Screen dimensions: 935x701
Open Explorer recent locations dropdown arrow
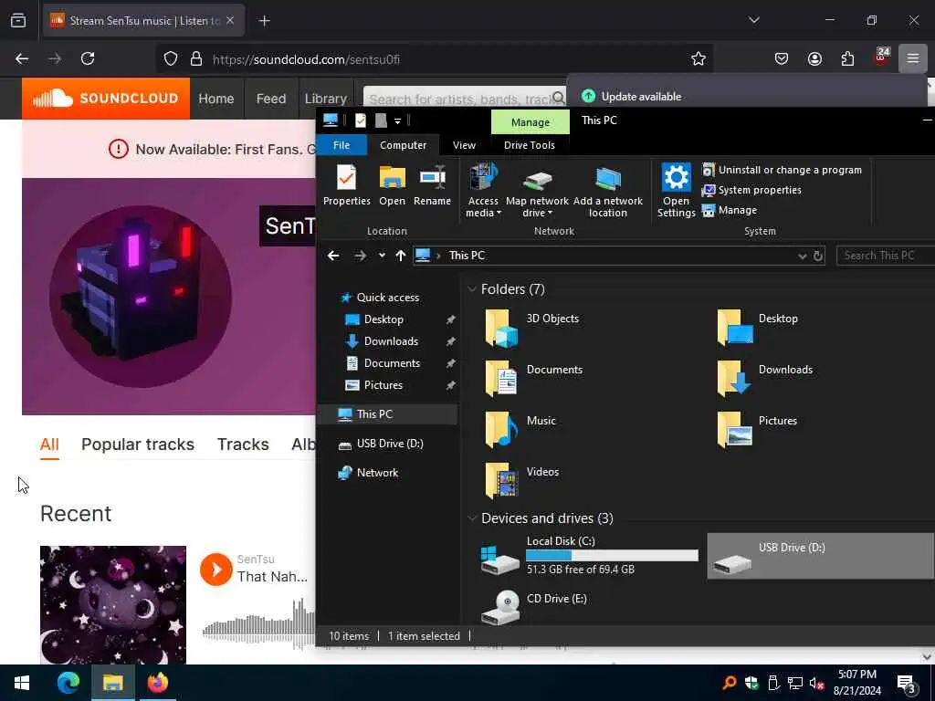[382, 256]
